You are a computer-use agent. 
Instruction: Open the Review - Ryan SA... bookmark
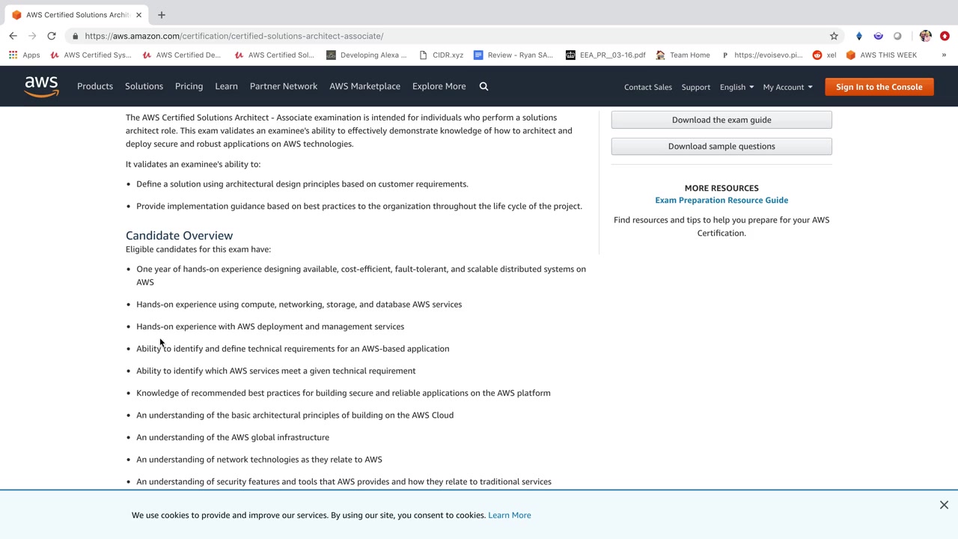(x=513, y=55)
